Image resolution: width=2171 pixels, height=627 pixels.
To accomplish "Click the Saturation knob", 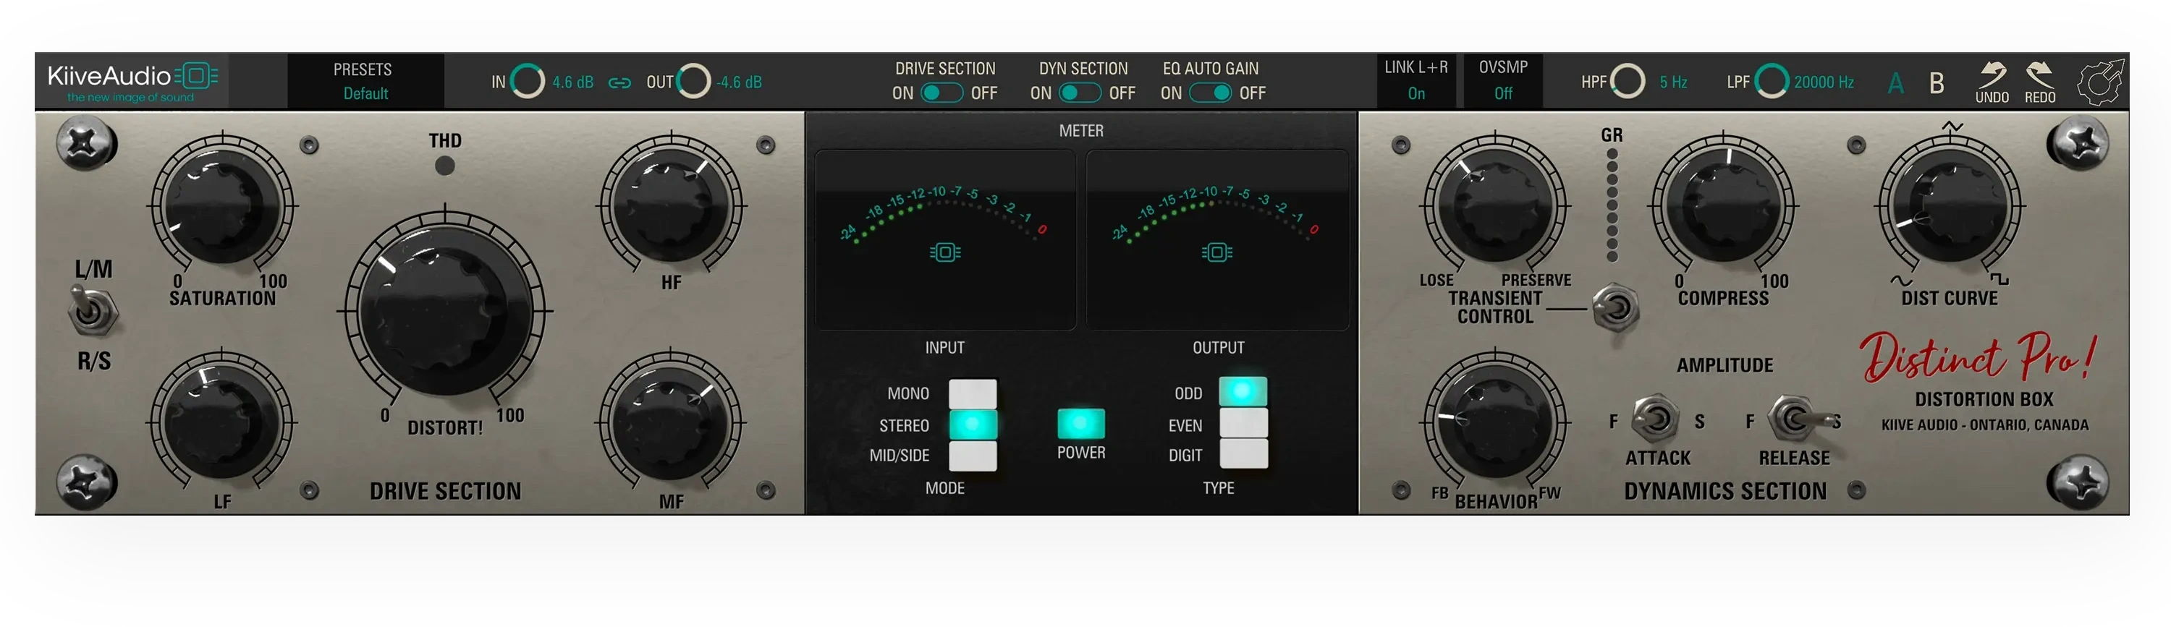I will [x=222, y=205].
